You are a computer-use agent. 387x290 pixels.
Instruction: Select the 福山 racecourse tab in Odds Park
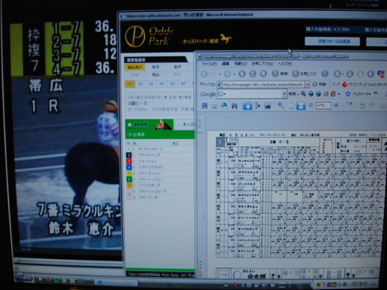click(155, 74)
